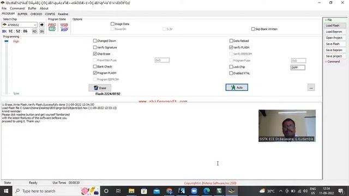This screenshot has width=349, height=196.
Task: Click Load Flash in right panel
Action: point(335,26)
